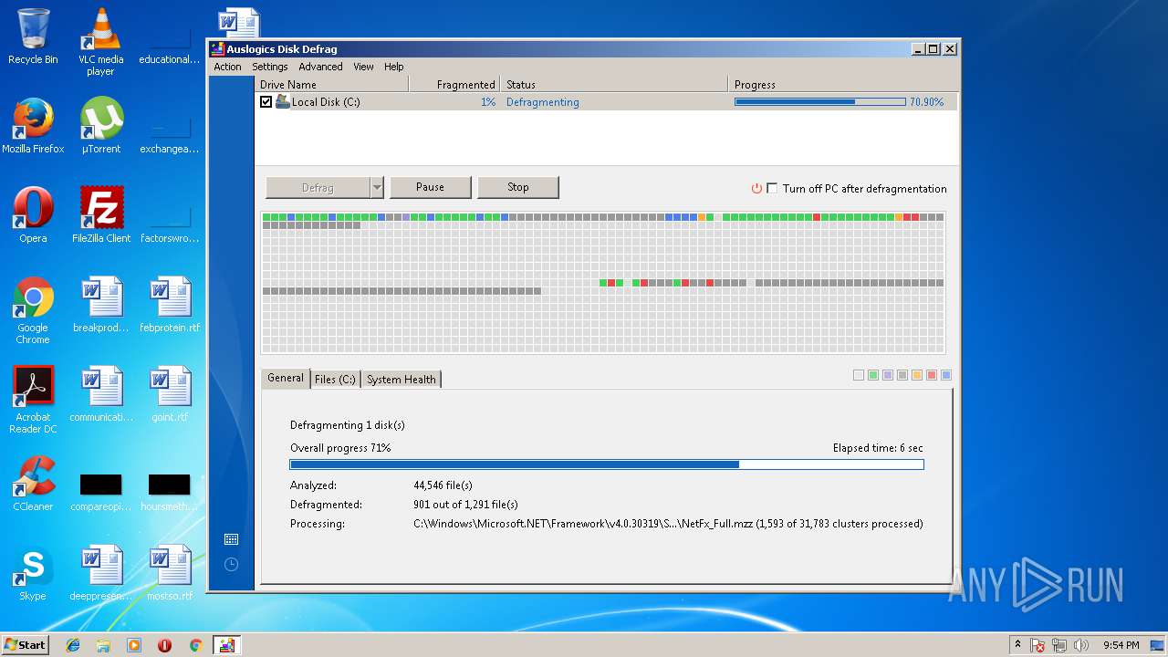Open Windows Explorer folder in taskbar
The height and width of the screenshot is (657, 1168).
(x=103, y=645)
